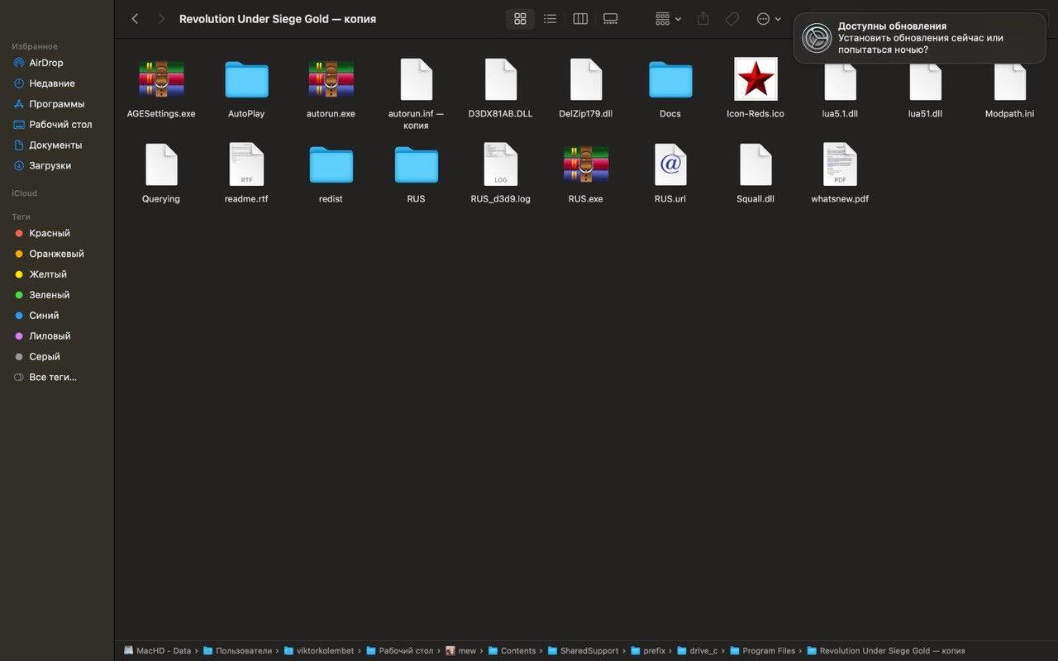Screen dimensions: 1058x661
Task: Select the Squall.dll file
Action: (x=755, y=164)
